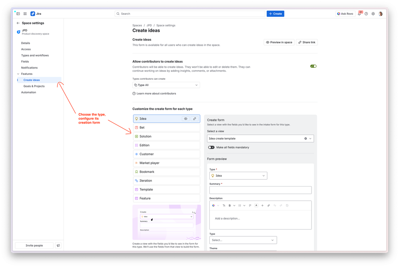Select the Bet type
Viewport: 399px width, 267px height.
[x=167, y=128]
